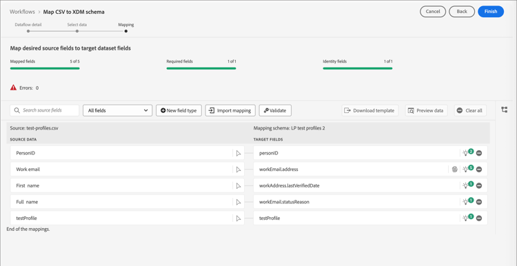
Task: Open Preview data
Action: (426, 111)
